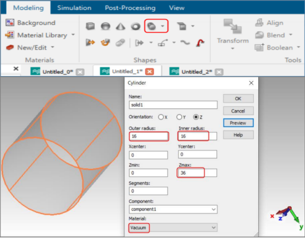Image resolution: width=305 pixels, height=238 pixels.
Task: Select the Cone shape tool
Action: pos(121,26)
